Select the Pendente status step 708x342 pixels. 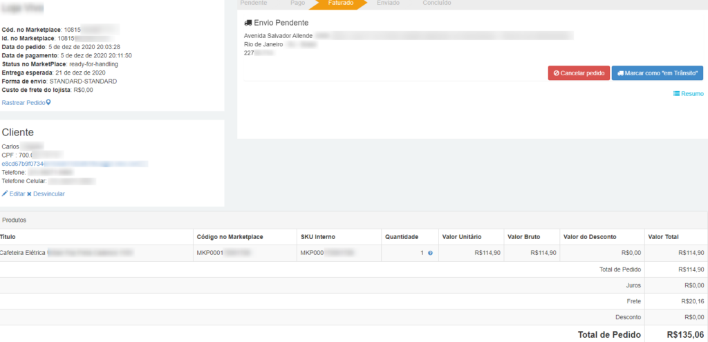click(x=253, y=3)
